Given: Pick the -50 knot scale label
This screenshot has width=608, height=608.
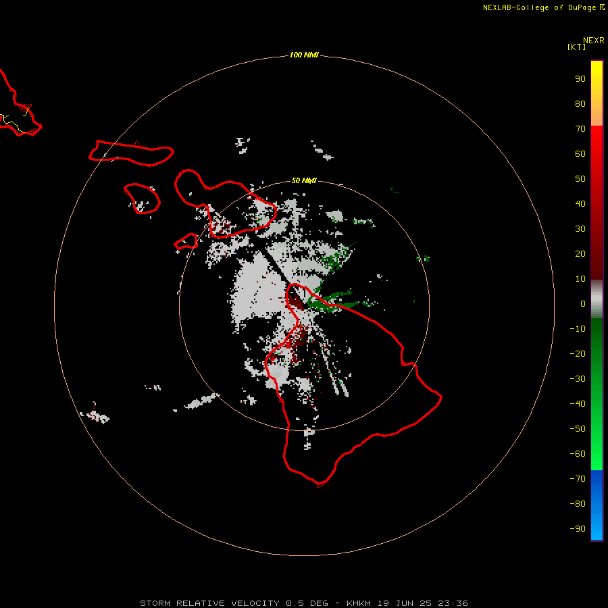Looking at the screenshot, I should tap(578, 429).
